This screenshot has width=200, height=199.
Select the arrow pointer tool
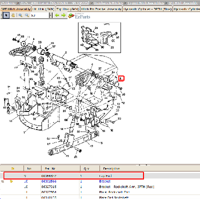tap(6, 15)
